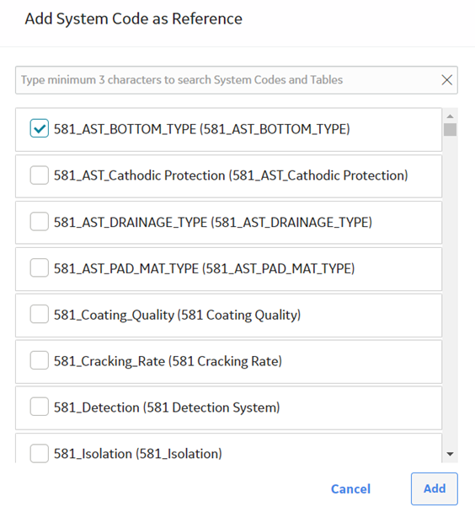Screen dimensions: 475x518
Task: Click the 581 Cracking Rate row label
Action: pos(168,361)
